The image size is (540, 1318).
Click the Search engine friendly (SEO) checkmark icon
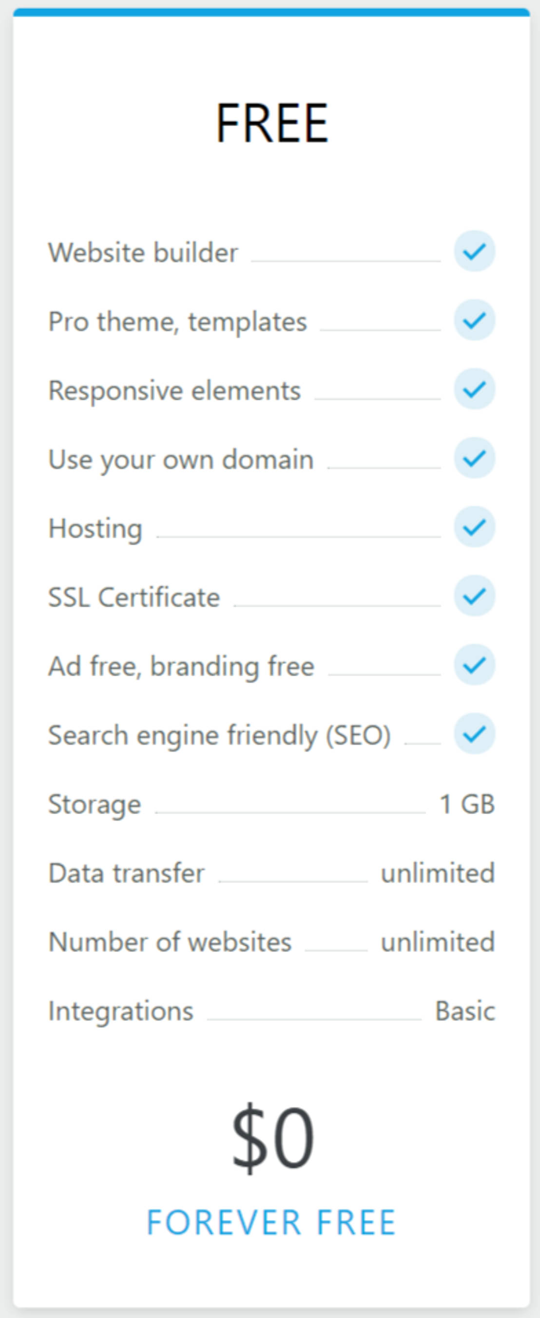(x=475, y=736)
